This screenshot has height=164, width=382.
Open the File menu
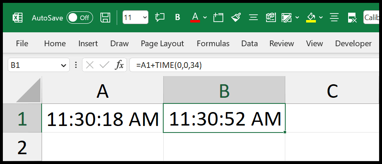[22, 44]
